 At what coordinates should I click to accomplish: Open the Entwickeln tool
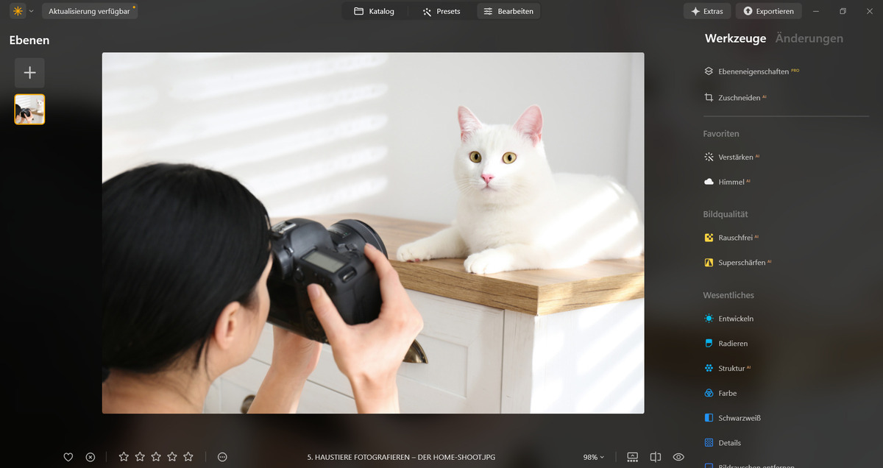(x=736, y=319)
